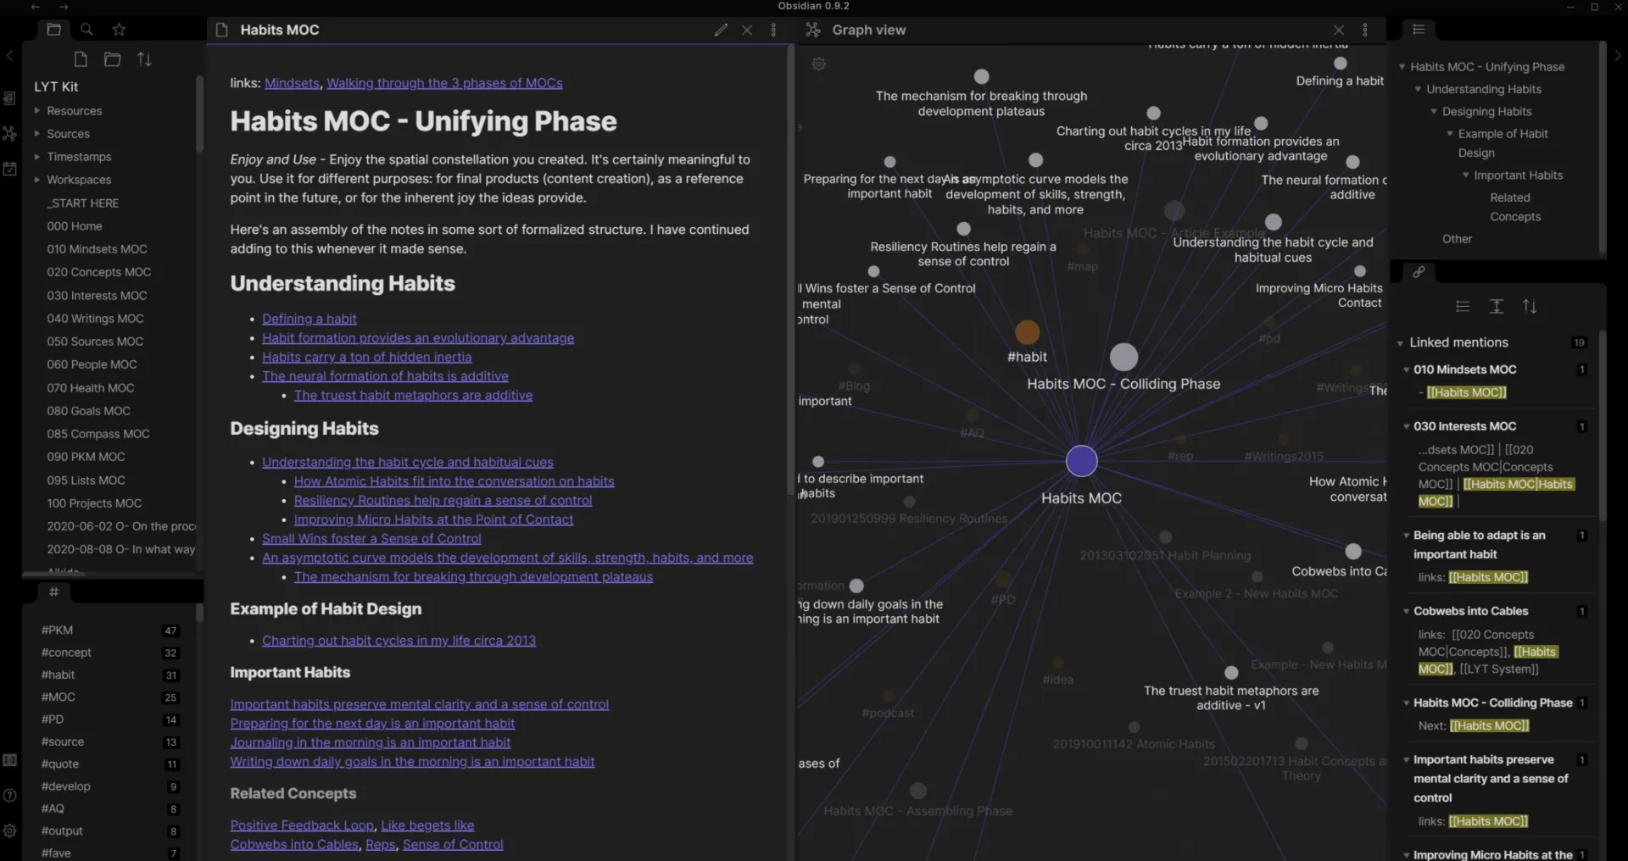Expand the Sources folder
1628x861 pixels.
click(x=37, y=134)
